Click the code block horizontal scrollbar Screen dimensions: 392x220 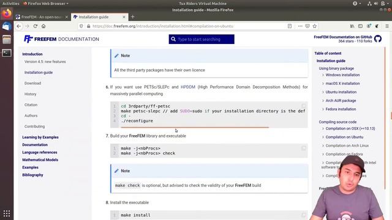(195, 127)
